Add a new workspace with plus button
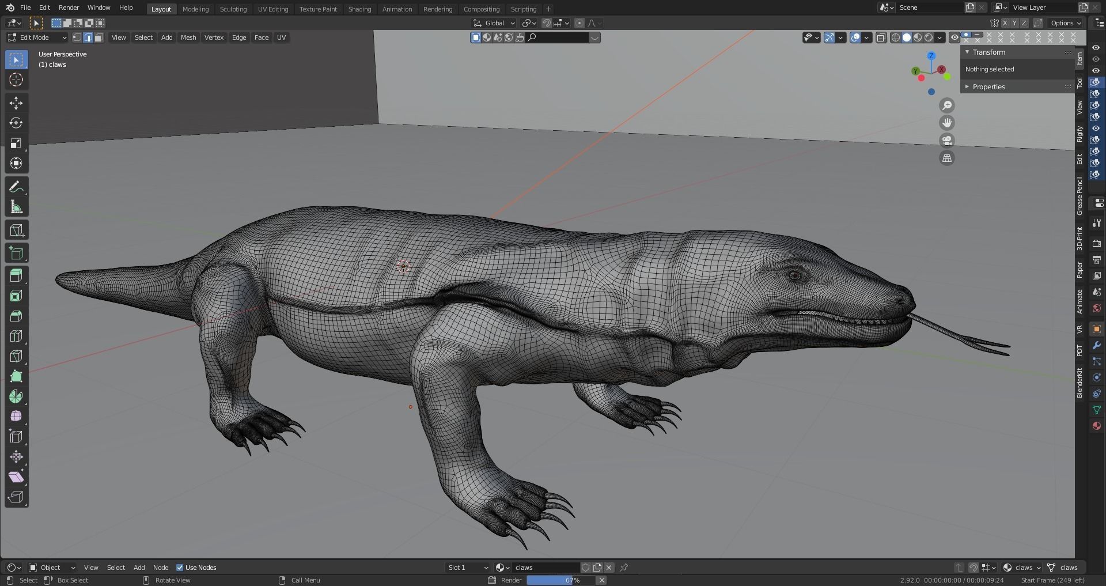The width and height of the screenshot is (1106, 586). [548, 9]
